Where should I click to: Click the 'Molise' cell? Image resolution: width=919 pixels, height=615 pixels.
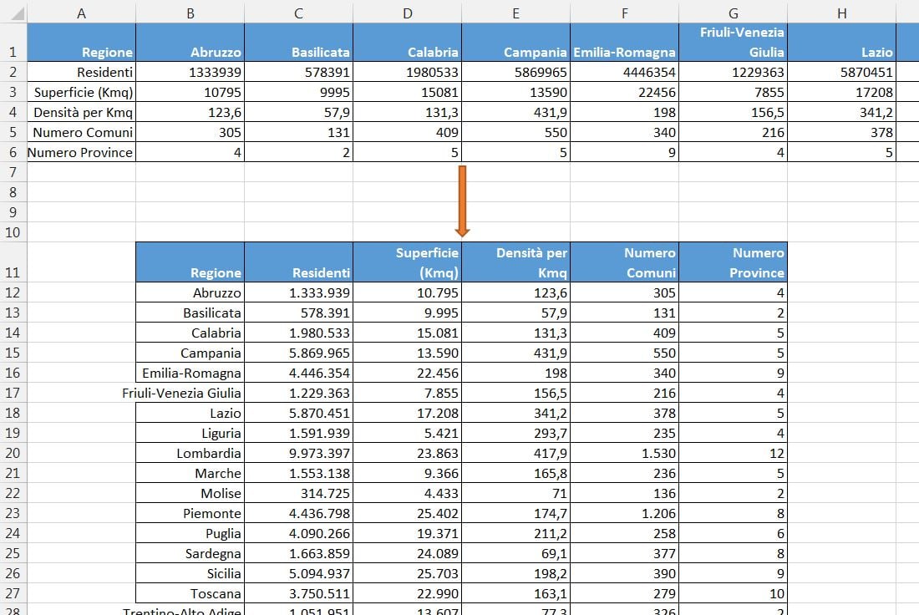(190, 493)
